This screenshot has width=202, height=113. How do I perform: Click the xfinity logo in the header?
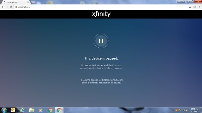point(101,14)
